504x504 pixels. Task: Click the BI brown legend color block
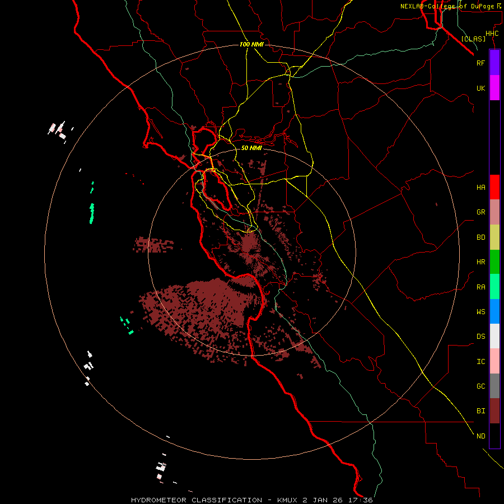coord(494,411)
